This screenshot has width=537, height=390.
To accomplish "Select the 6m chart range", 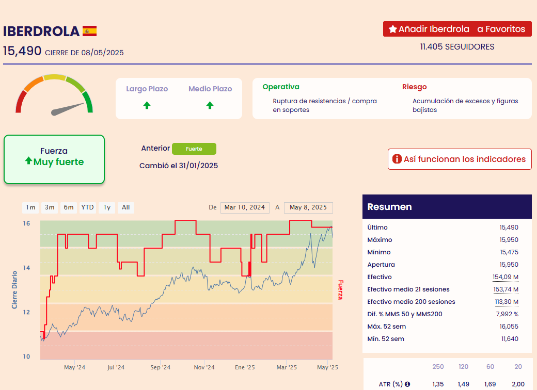I will point(69,207).
